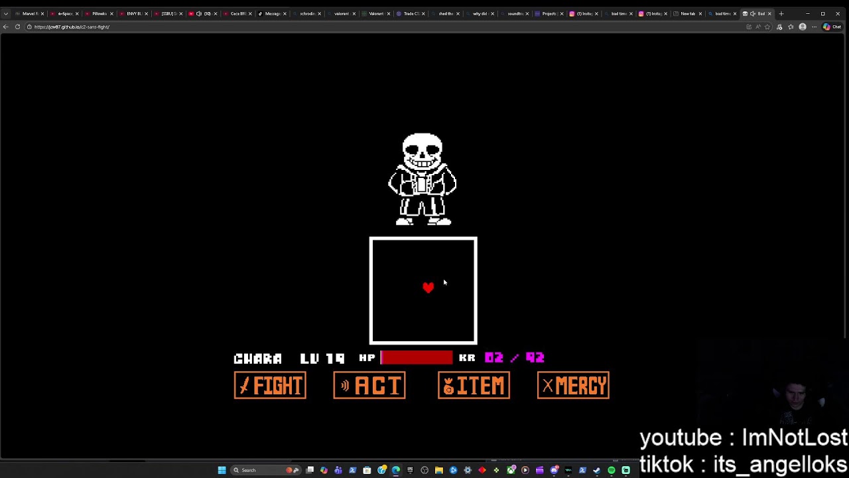Open File Explorer folder icon in taskbar
849x478 pixels.
click(x=438, y=470)
